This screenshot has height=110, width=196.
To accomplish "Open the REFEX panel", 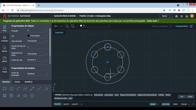I will 5,59.
